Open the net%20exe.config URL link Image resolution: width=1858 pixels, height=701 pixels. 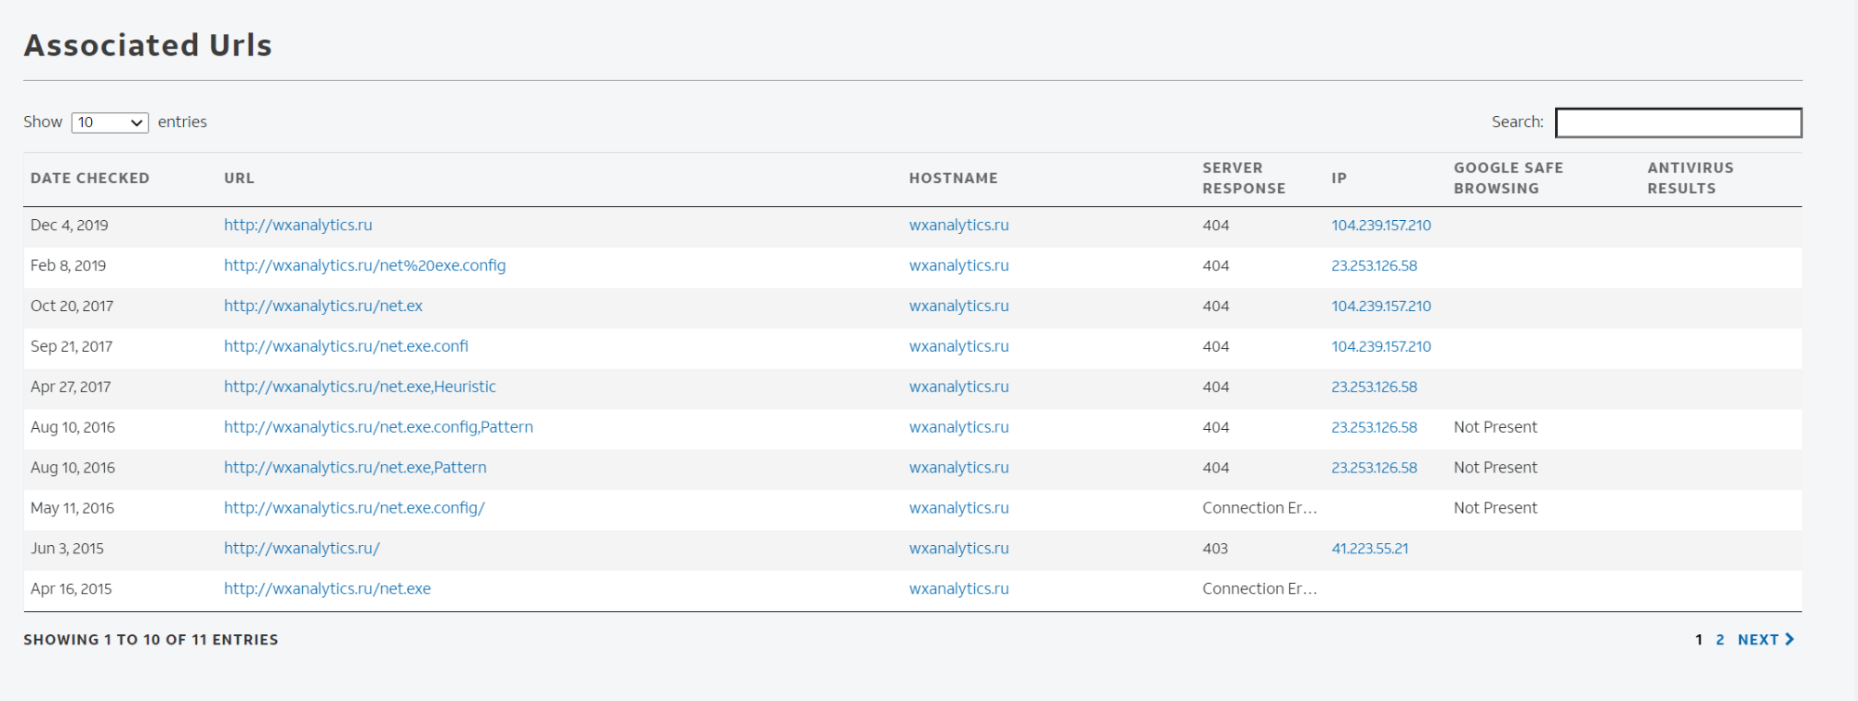coord(364,266)
